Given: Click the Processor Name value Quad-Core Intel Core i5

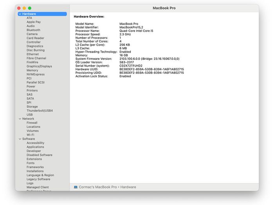Looking at the screenshot, I should [x=136, y=31].
